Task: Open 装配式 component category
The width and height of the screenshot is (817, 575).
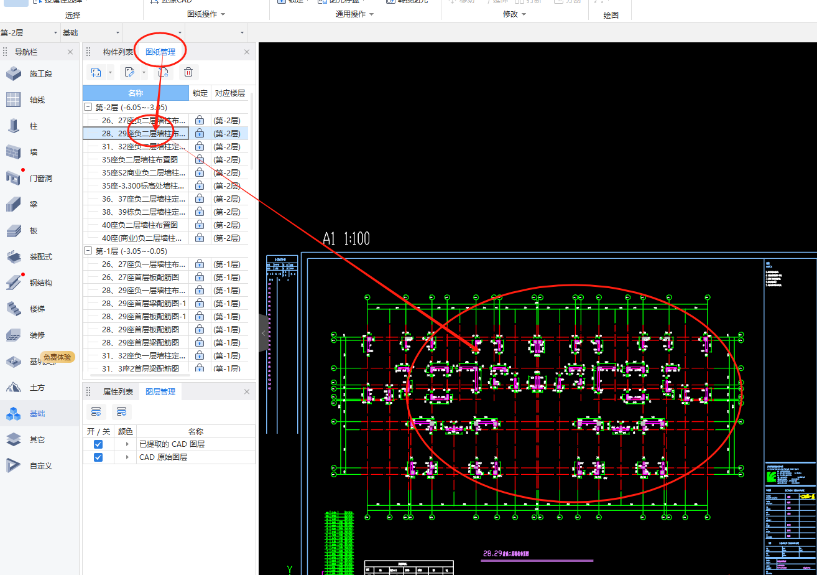Action: click(40, 257)
